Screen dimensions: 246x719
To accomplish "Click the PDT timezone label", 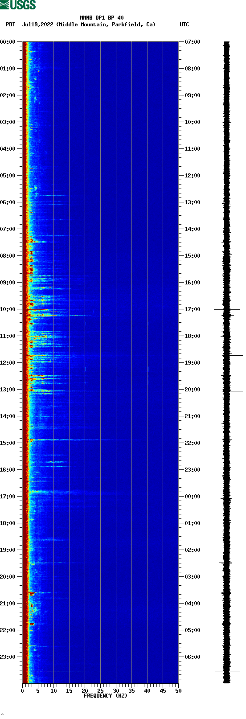I will coord(10,25).
